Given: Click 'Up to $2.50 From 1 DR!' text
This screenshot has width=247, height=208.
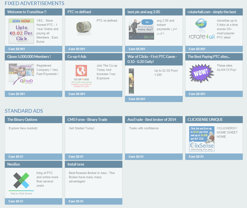Looking at the screenshot, I should [x=166, y=73].
